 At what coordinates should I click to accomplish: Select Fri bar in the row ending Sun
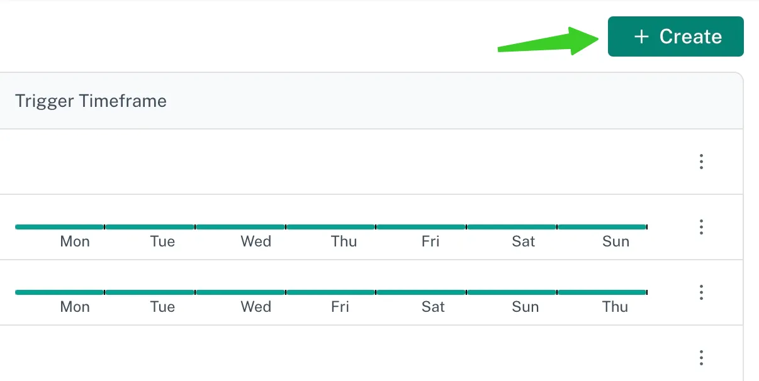421,227
